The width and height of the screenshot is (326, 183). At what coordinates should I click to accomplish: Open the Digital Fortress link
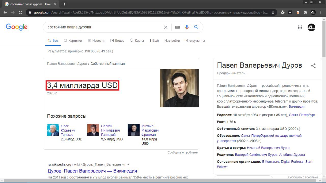click(292, 162)
